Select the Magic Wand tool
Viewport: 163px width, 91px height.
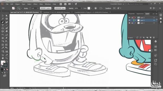click(x=3, y=19)
